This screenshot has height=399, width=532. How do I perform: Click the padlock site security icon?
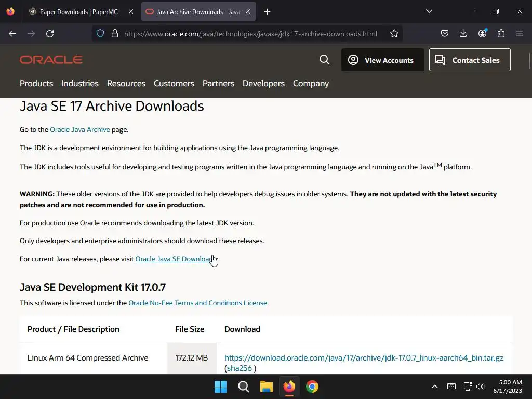[115, 34]
